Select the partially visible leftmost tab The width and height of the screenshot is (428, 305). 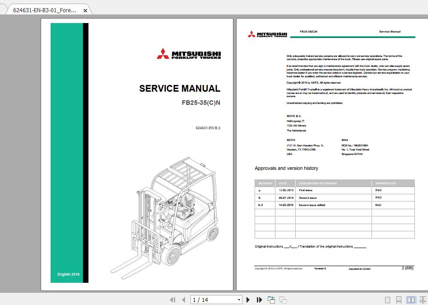[x=3, y=9]
